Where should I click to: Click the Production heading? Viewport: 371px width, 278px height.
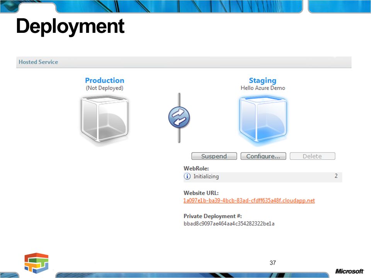[105, 80]
